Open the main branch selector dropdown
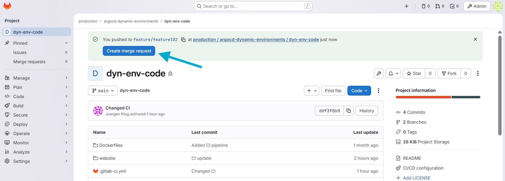The image size is (505, 181). point(103,91)
